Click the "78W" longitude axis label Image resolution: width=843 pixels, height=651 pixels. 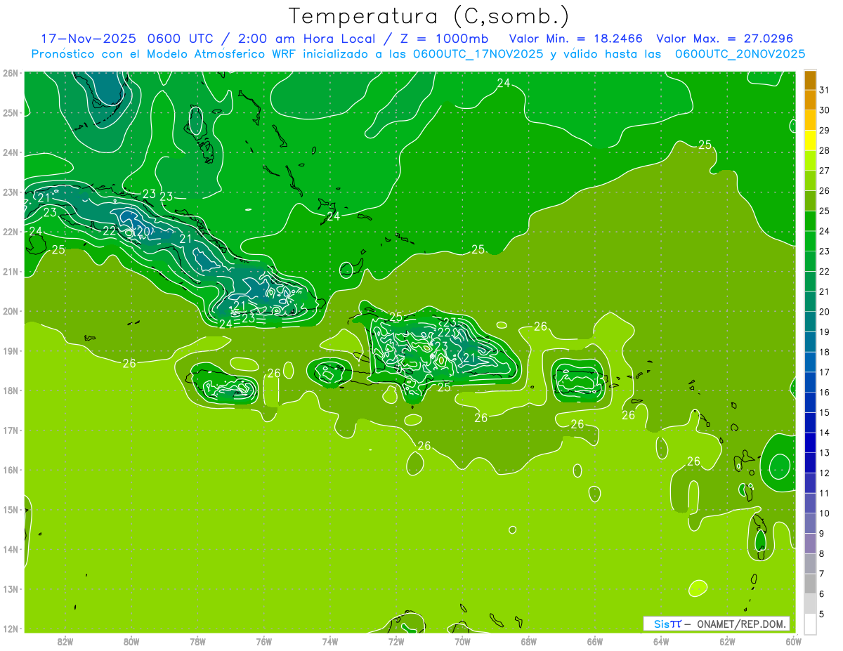click(197, 641)
